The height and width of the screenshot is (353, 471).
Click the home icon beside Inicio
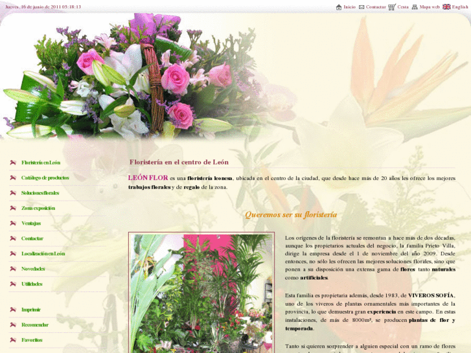click(339, 7)
